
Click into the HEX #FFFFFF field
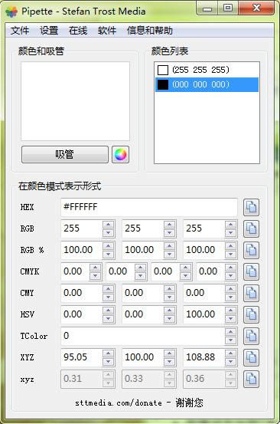[x=149, y=207]
